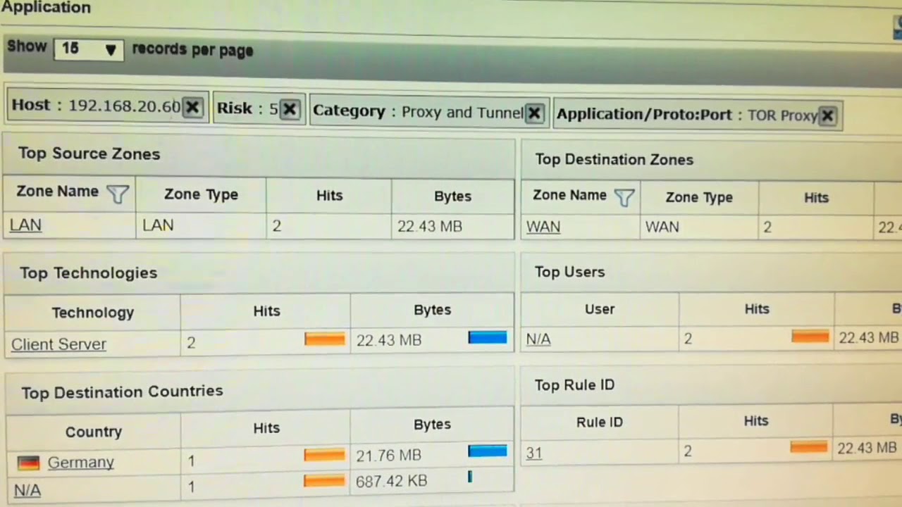Image resolution: width=902 pixels, height=507 pixels.
Task: Click Bytes header in Top Source Zones
Action: click(x=452, y=196)
